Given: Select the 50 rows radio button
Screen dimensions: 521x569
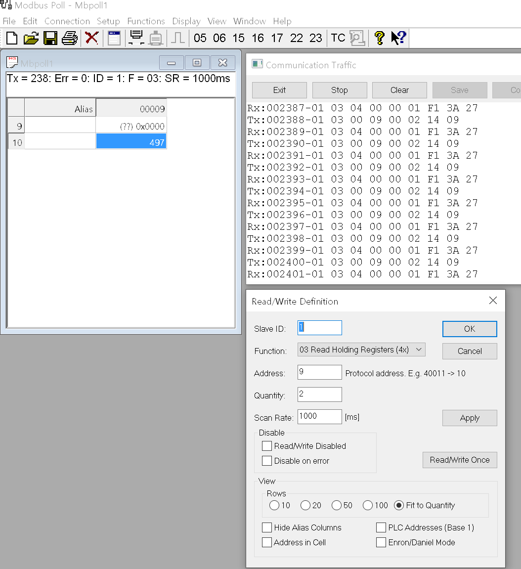Looking at the screenshot, I should [336, 505].
